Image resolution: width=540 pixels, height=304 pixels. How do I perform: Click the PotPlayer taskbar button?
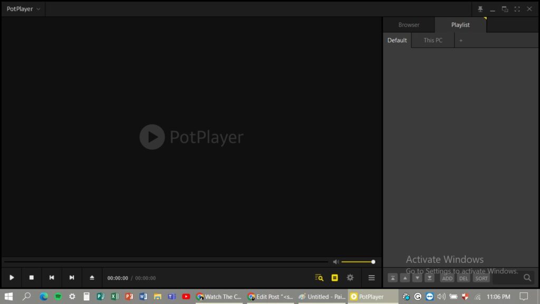(x=373, y=297)
